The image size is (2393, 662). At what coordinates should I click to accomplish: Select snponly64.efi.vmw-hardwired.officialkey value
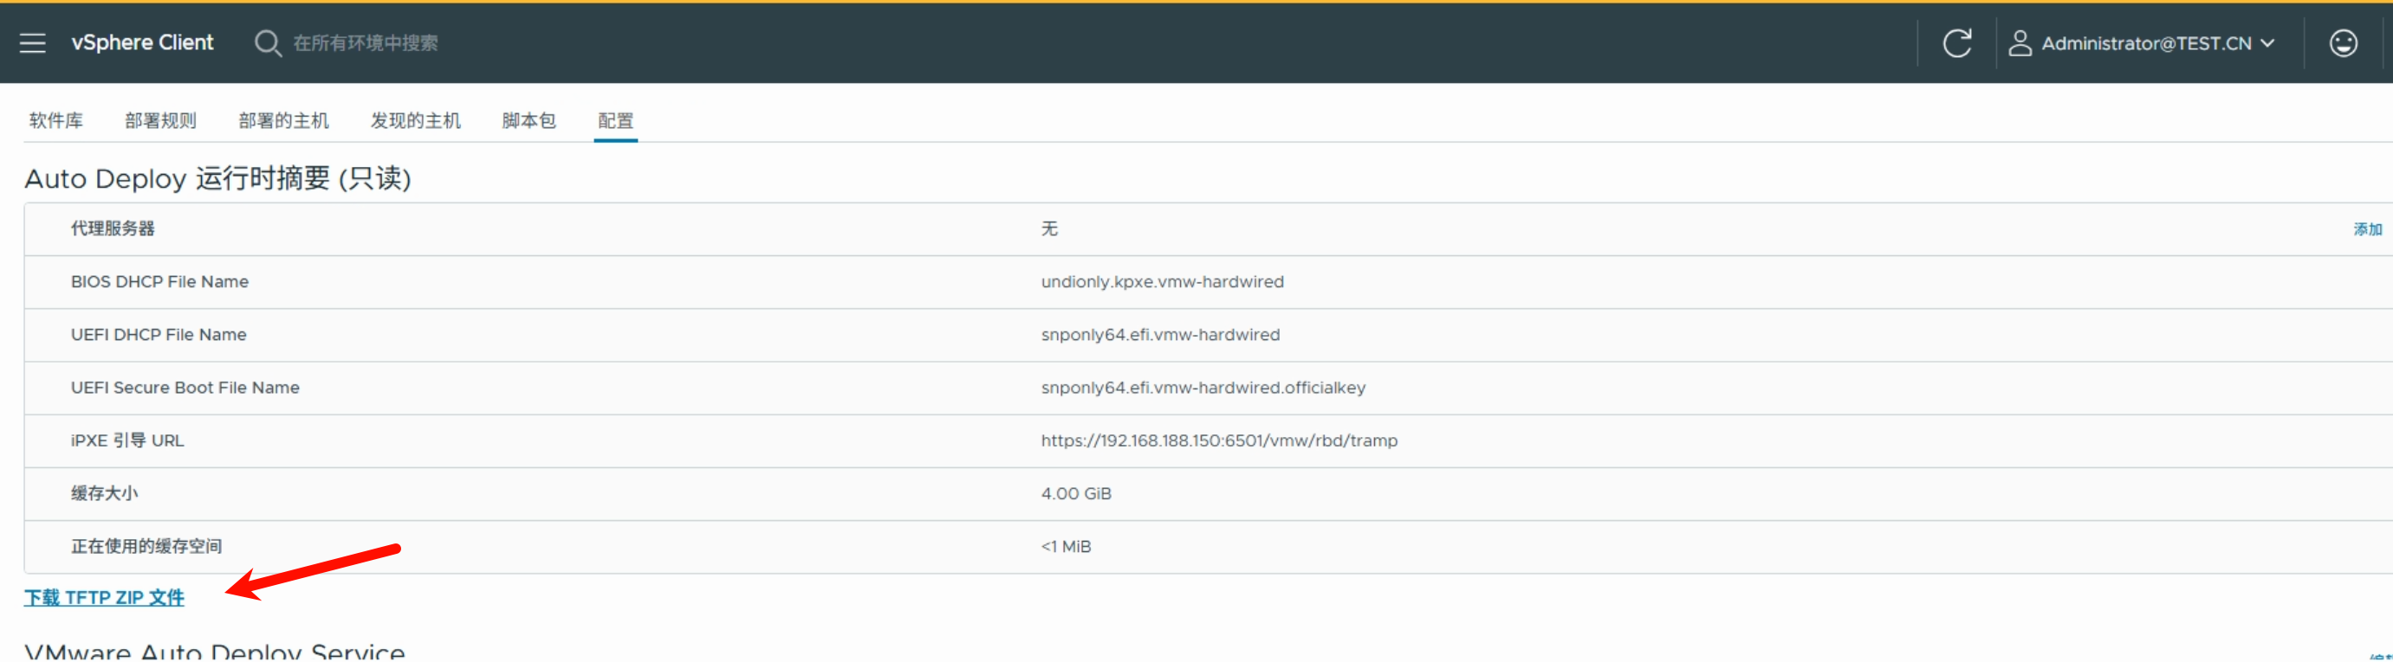[1203, 387]
